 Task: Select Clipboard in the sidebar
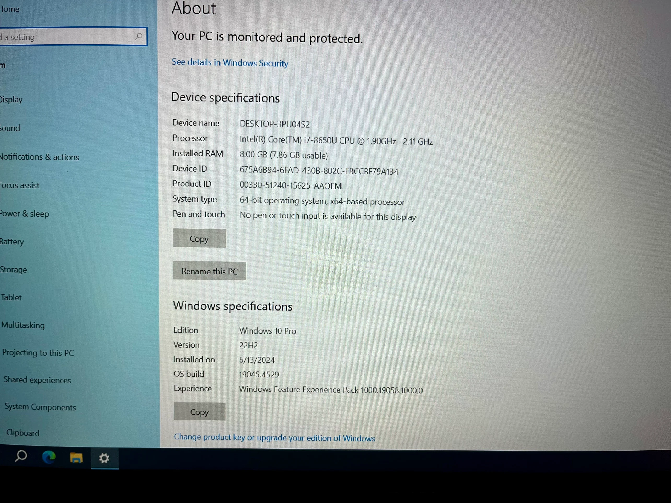tap(23, 433)
